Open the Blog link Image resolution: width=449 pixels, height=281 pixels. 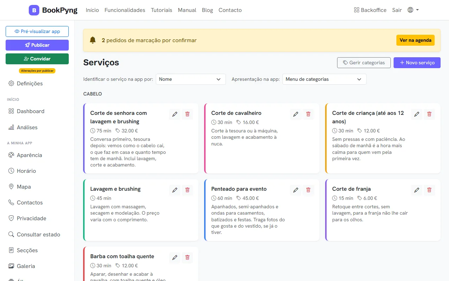pos(207,10)
